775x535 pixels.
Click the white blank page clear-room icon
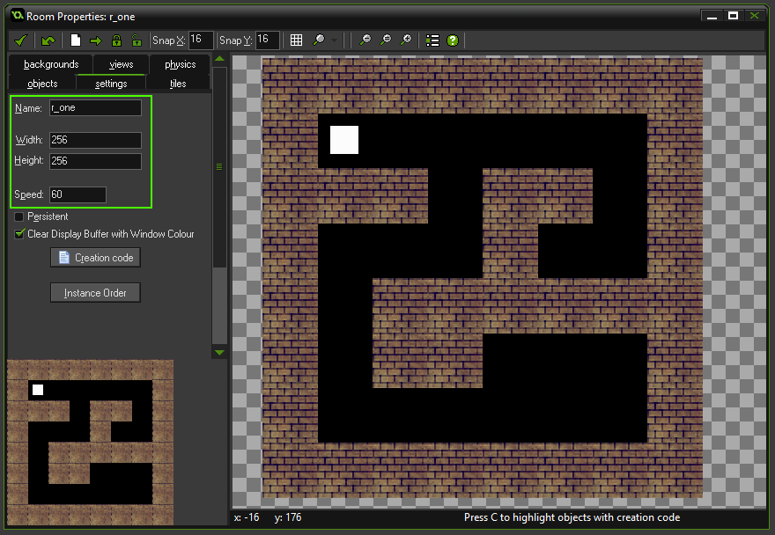(x=76, y=40)
